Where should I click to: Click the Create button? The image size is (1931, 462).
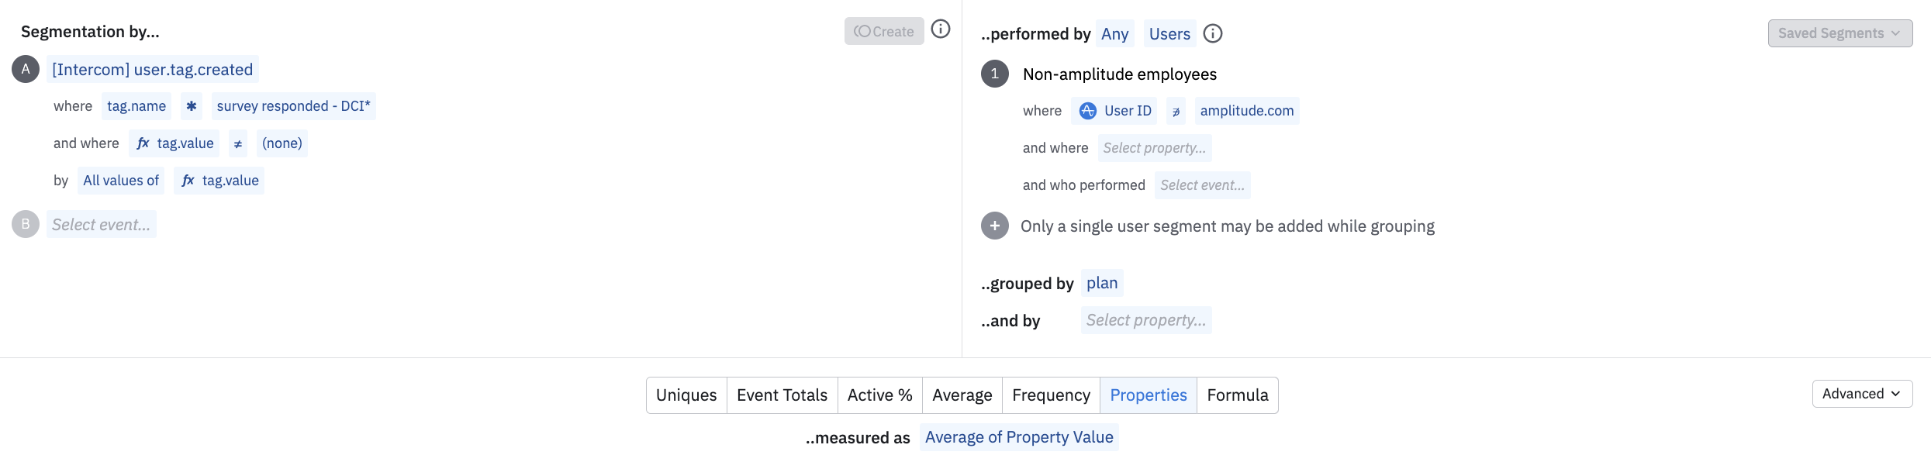pos(883,32)
